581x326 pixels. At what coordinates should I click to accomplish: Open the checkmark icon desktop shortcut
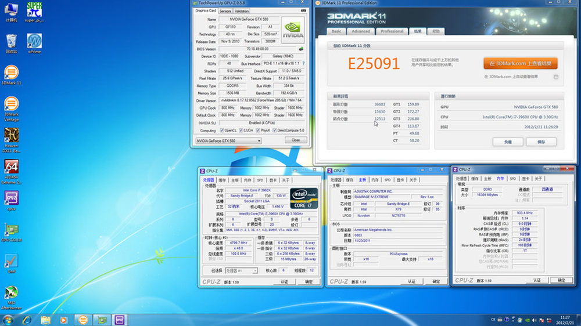coord(11,263)
